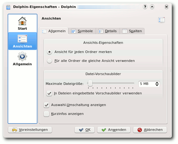Open the Allgemein gear icon in sidebar

tap(22, 56)
